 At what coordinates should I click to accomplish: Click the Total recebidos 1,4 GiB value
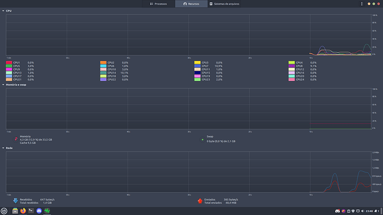pos(47,203)
